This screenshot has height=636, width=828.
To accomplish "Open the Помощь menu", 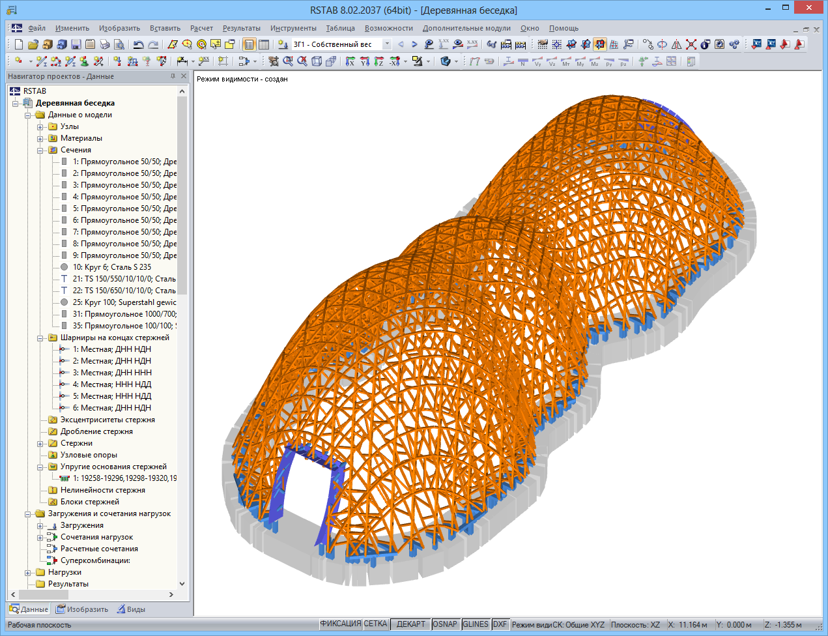I will tap(564, 28).
